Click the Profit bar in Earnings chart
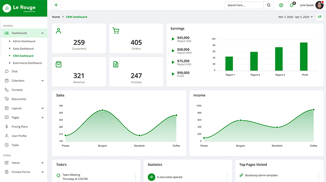Viewport: 326px width, 182px height. click(x=304, y=56)
